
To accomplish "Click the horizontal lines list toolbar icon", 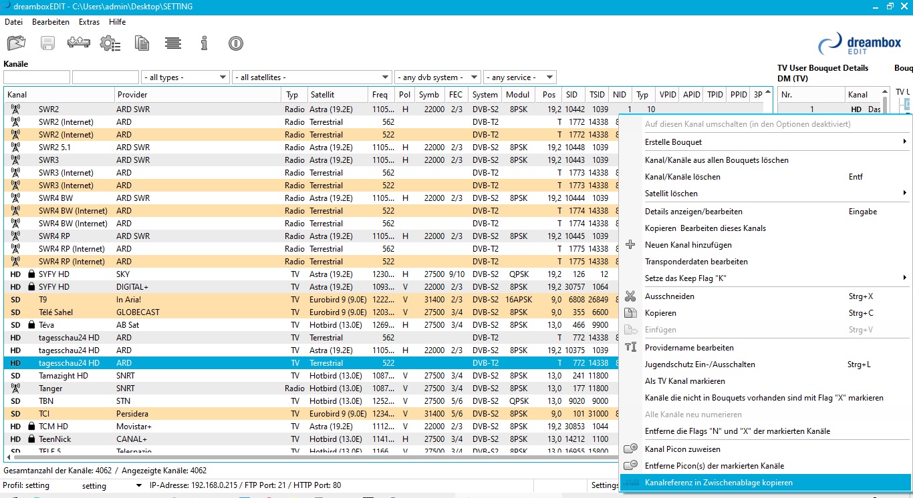I will 173,43.
